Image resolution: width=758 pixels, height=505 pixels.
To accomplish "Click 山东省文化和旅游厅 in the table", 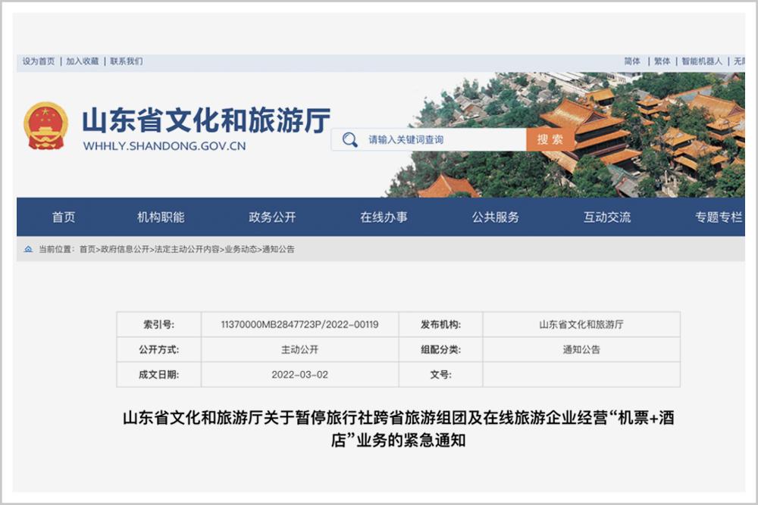I will 581,325.
